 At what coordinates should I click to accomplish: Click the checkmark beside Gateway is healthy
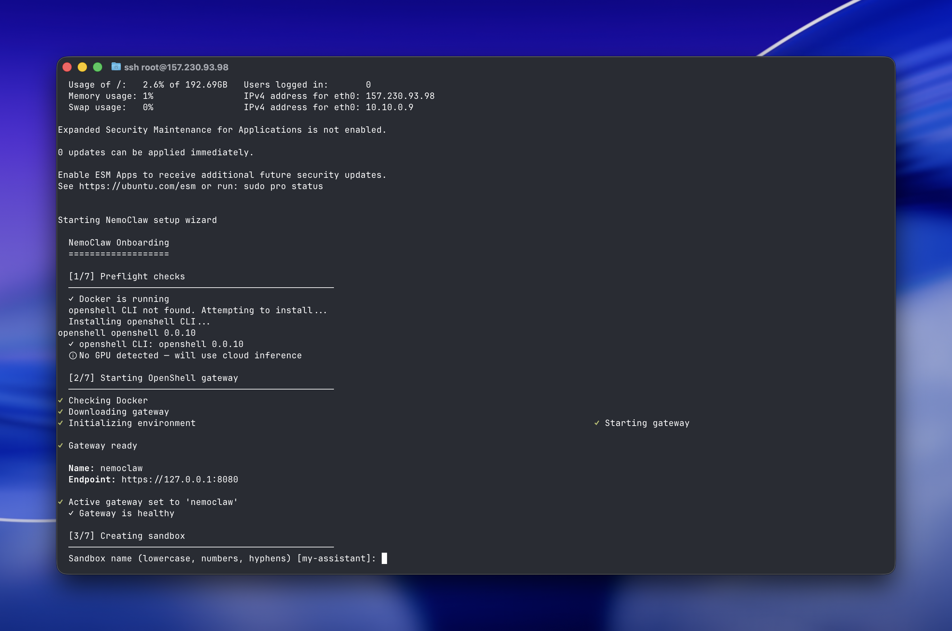72,513
